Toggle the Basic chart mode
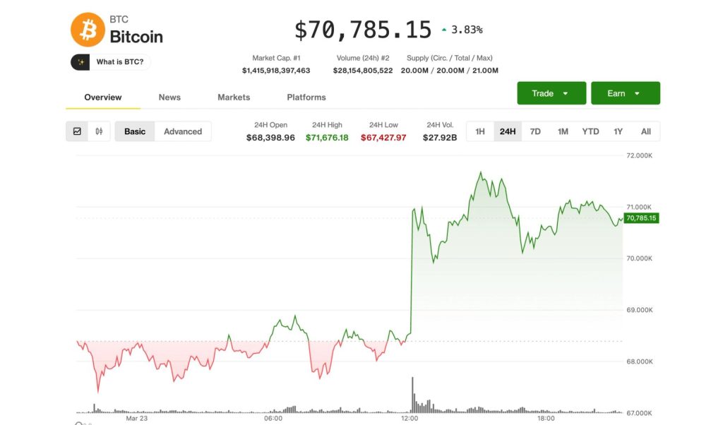Viewport: 723px width, 425px height. click(x=135, y=131)
